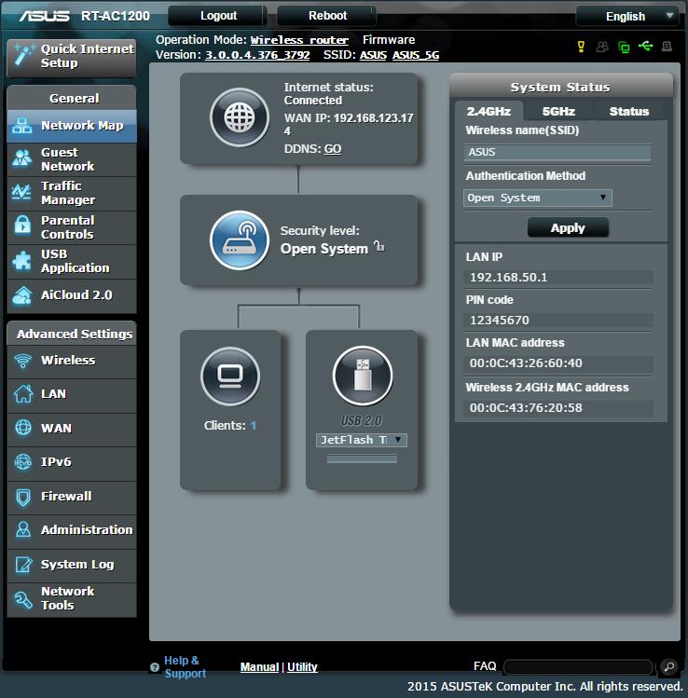Click the yellow light bulb status icon
This screenshot has height=698, width=688.
point(581,47)
